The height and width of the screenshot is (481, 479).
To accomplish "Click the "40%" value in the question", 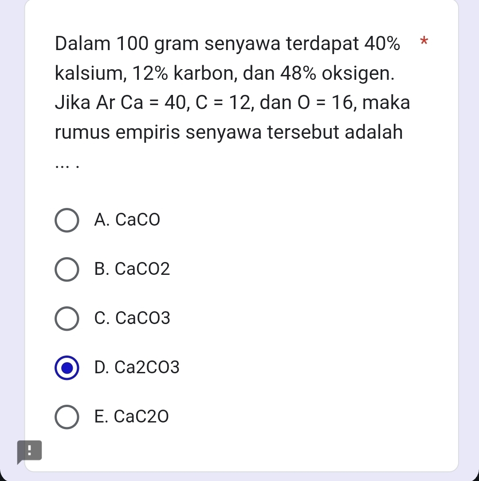I will pos(381,44).
